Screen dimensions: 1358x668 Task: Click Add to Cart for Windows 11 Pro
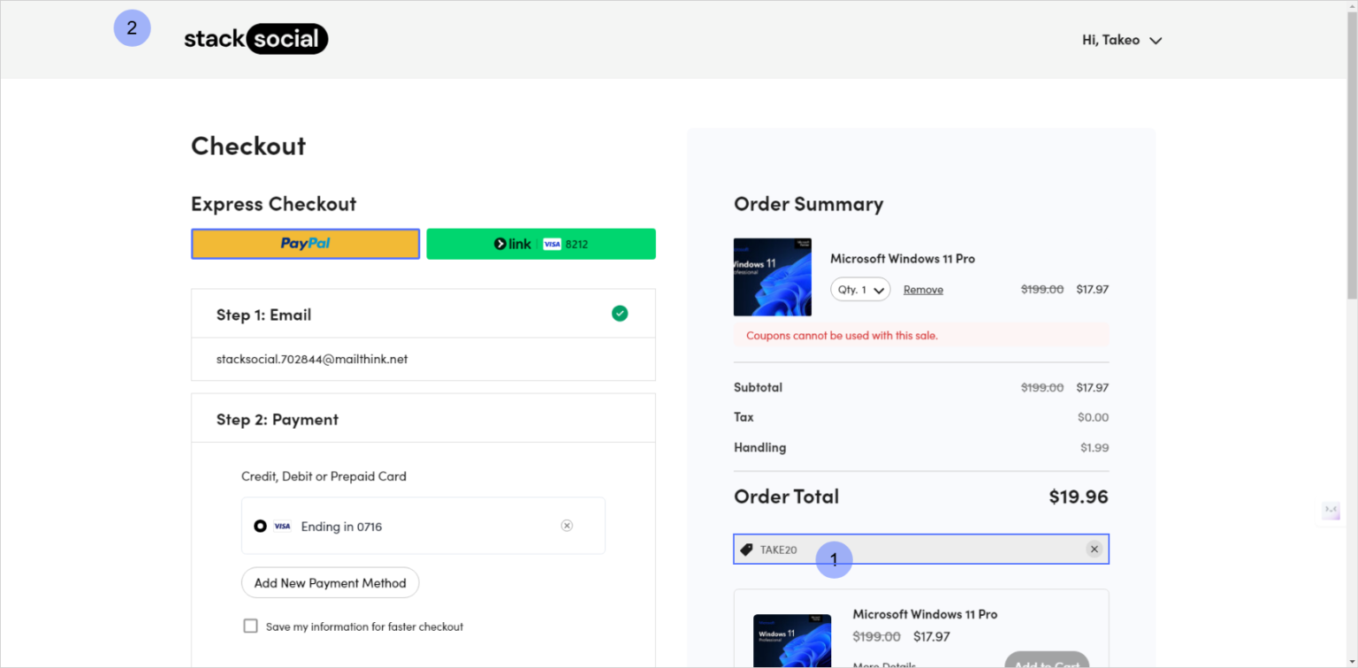tap(1047, 663)
